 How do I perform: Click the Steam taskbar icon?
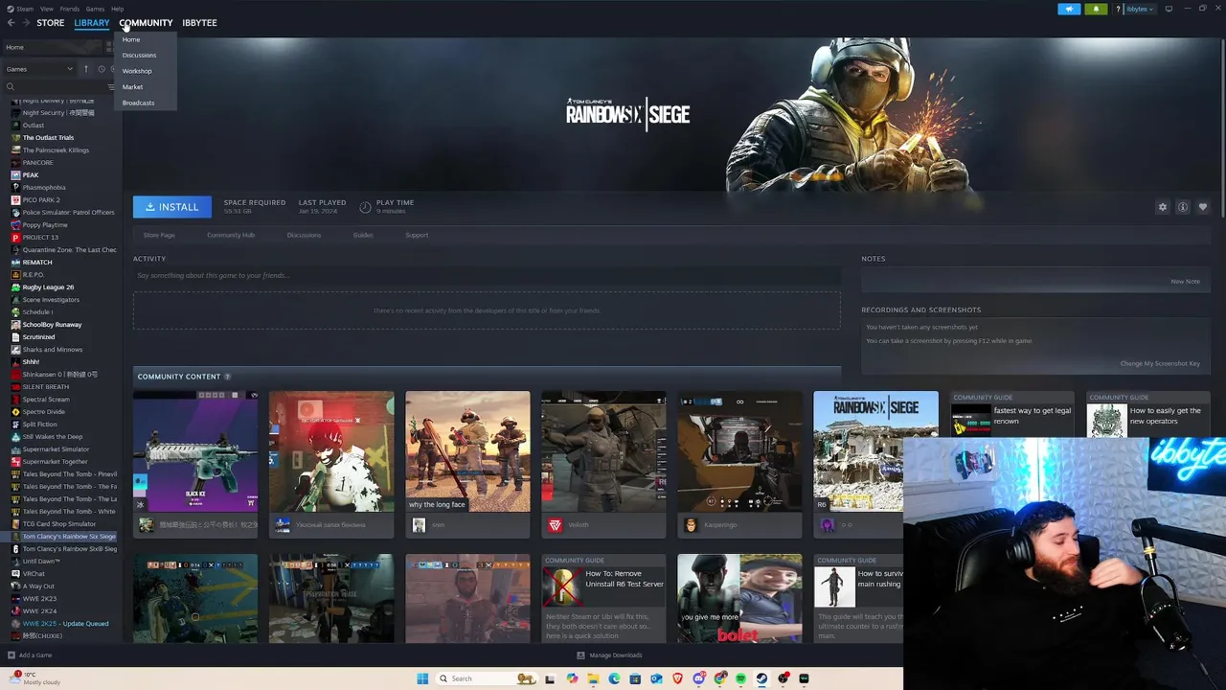(761, 678)
